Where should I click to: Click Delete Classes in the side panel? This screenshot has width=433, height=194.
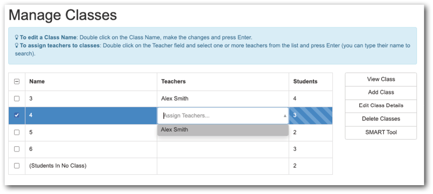tap(381, 119)
